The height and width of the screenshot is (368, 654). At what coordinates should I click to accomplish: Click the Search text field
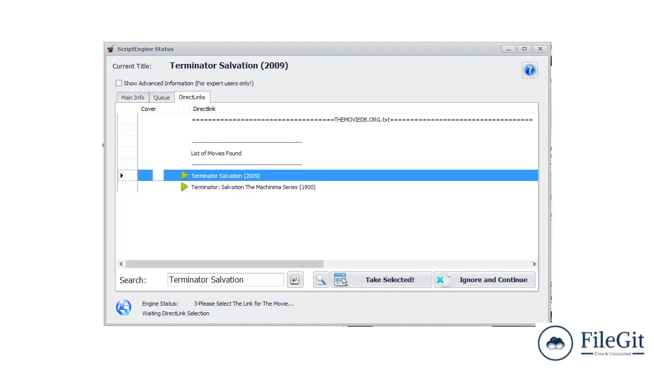click(225, 280)
